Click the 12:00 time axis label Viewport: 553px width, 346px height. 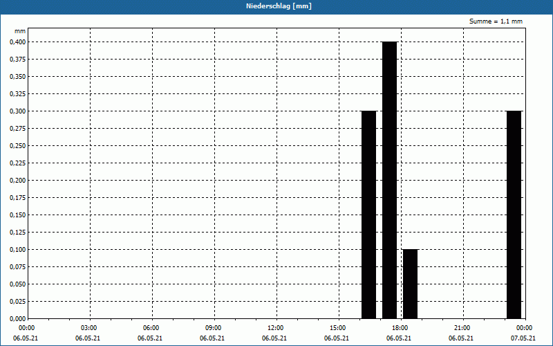point(275,328)
